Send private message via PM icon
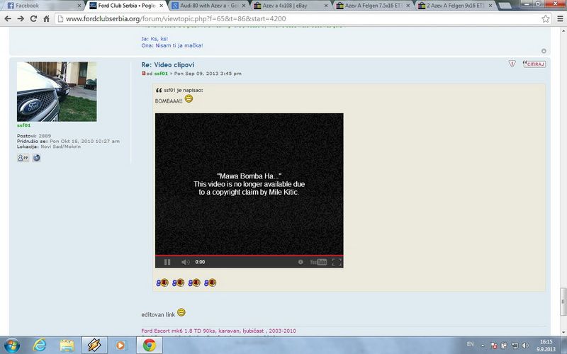 23,158
